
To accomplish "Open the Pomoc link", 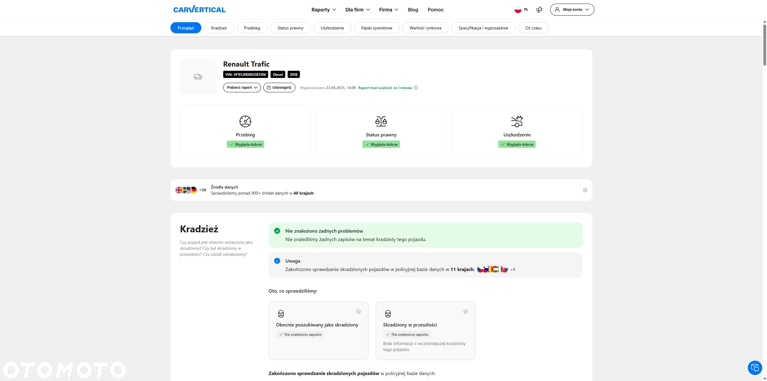I will [436, 10].
